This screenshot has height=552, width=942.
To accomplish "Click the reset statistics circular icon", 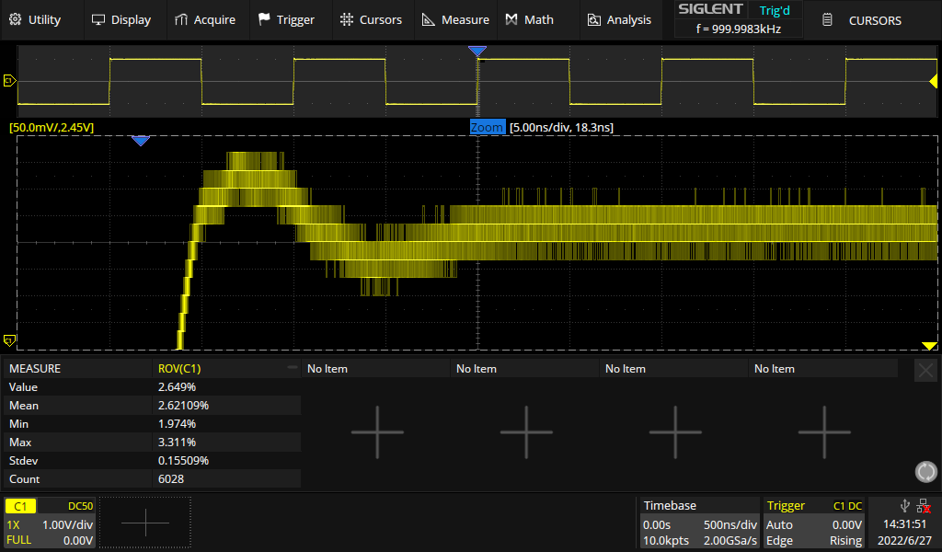I will (x=925, y=472).
